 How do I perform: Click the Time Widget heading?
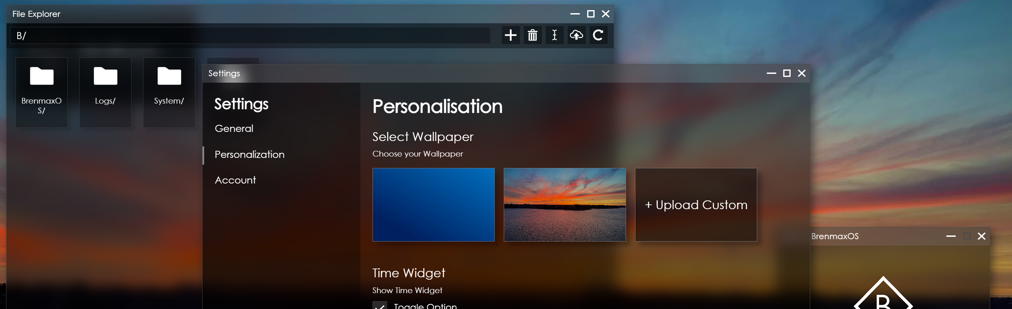409,273
